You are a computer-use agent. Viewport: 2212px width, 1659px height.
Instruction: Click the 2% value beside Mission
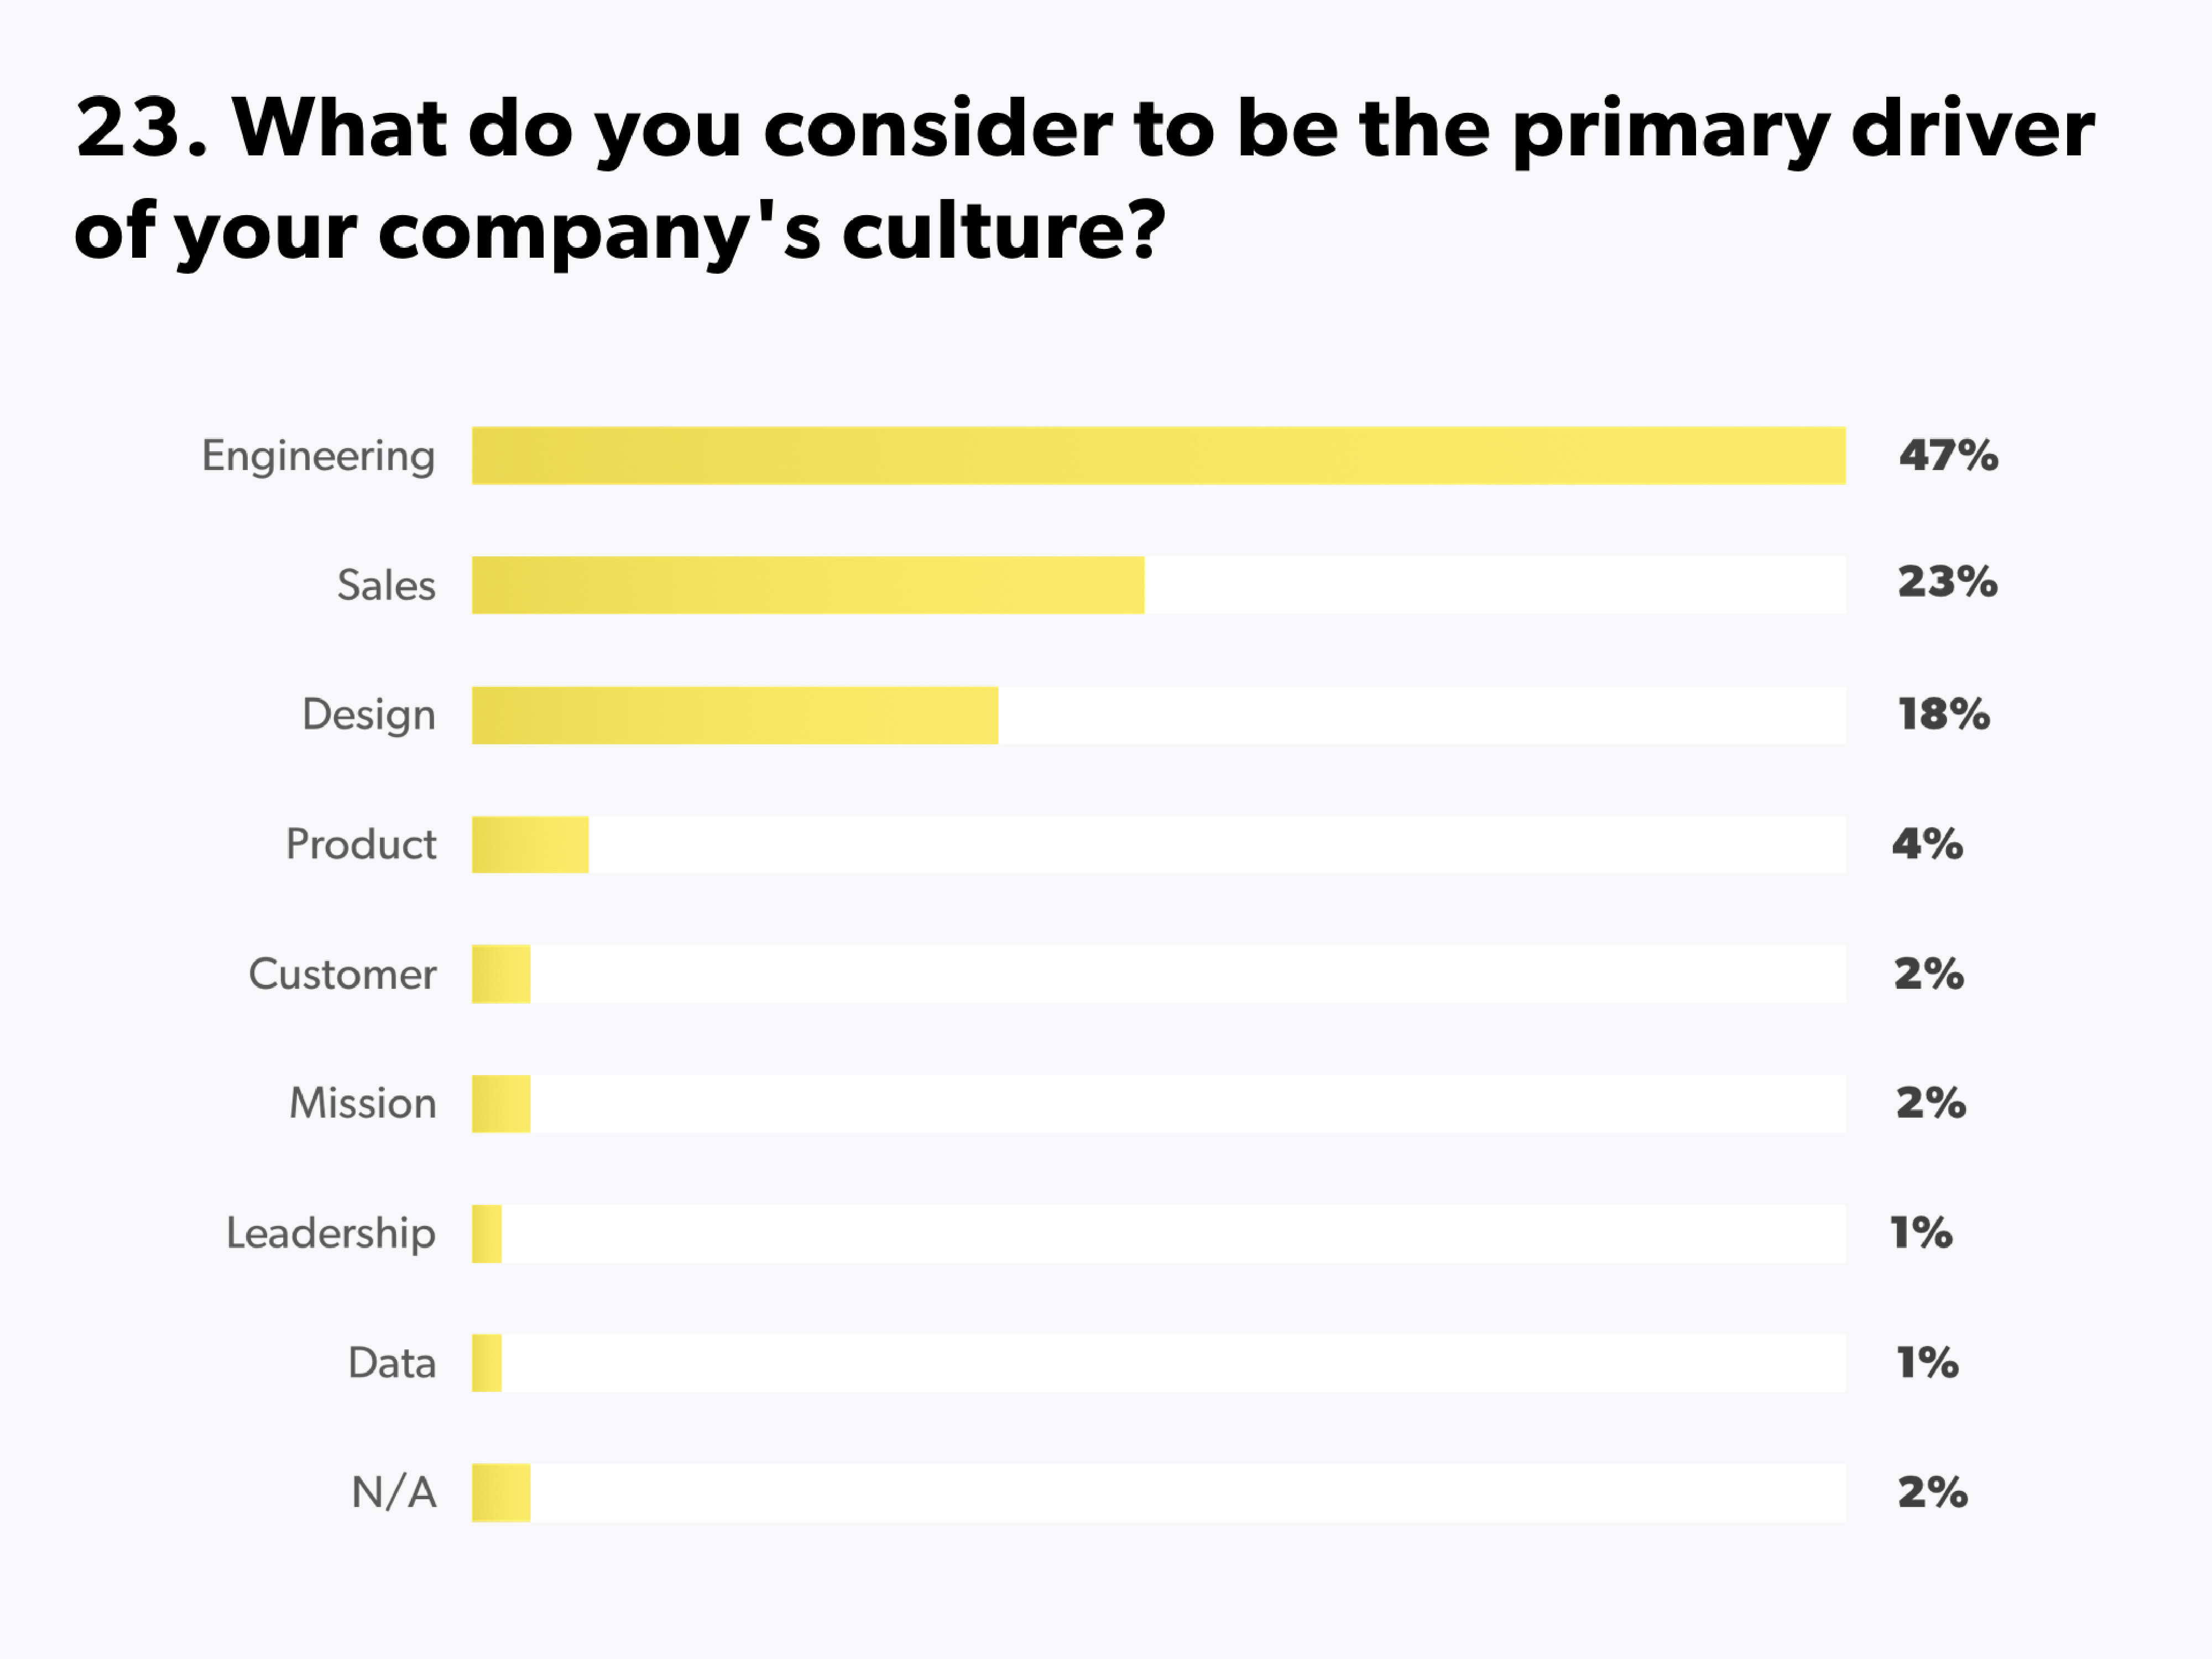click(x=1930, y=1103)
